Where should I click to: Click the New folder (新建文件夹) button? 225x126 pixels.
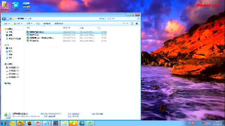[59, 23]
